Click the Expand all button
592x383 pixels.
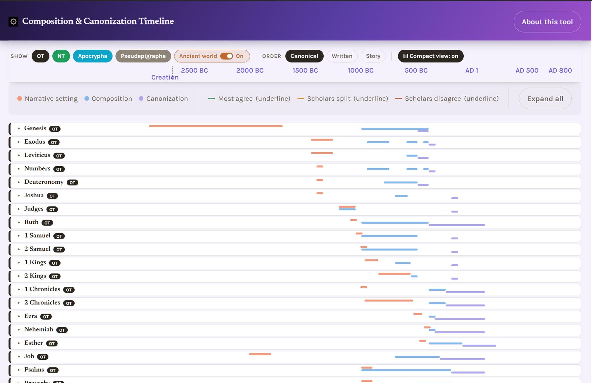click(x=545, y=99)
